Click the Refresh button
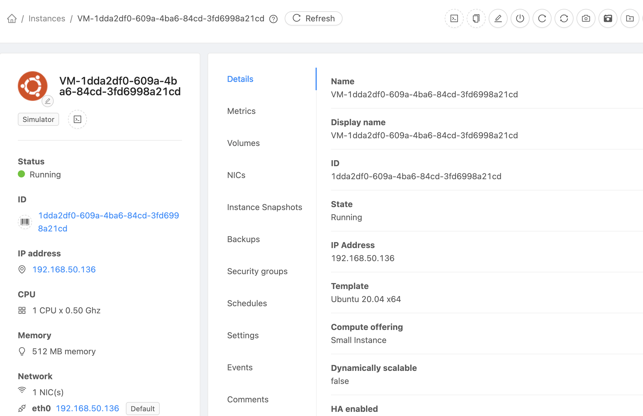The height and width of the screenshot is (416, 643). [313, 18]
